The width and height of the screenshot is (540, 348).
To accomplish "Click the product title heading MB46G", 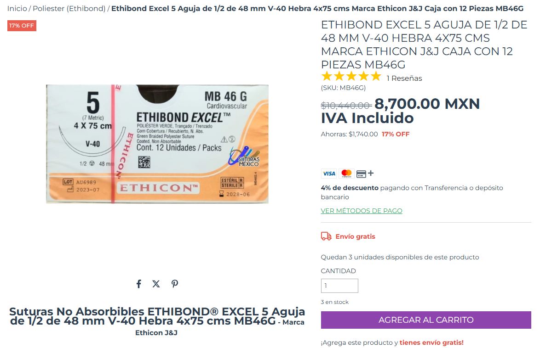I will [424, 45].
